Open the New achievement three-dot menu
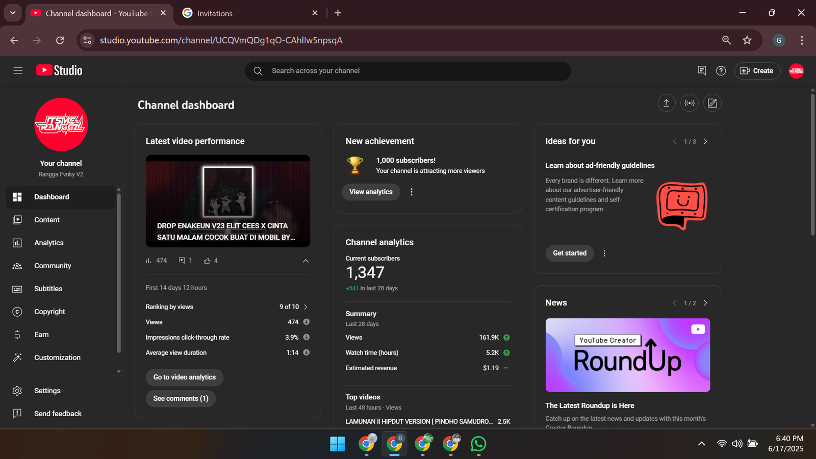816x459 pixels. point(412,192)
